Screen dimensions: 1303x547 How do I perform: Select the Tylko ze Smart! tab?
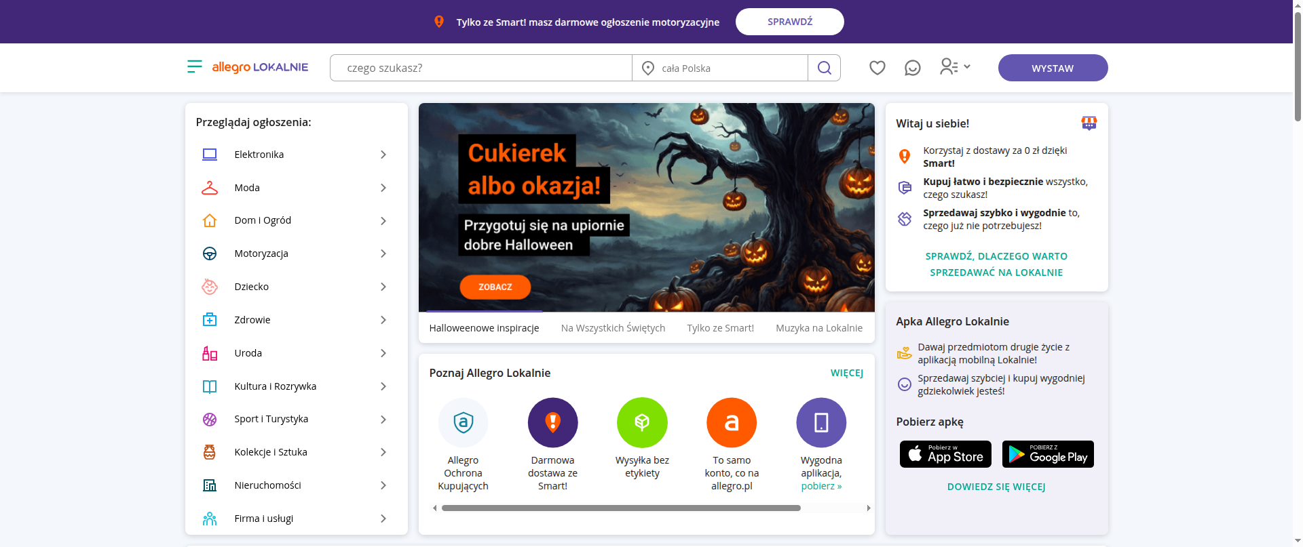(x=720, y=328)
